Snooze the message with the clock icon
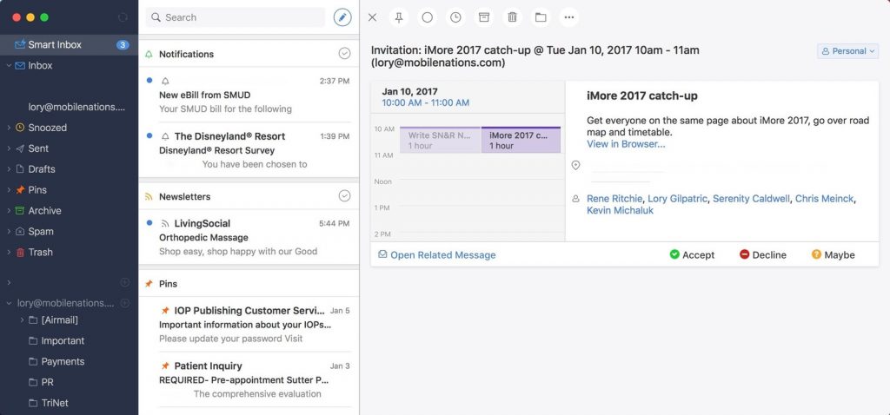The height and width of the screenshot is (415, 890). [455, 17]
